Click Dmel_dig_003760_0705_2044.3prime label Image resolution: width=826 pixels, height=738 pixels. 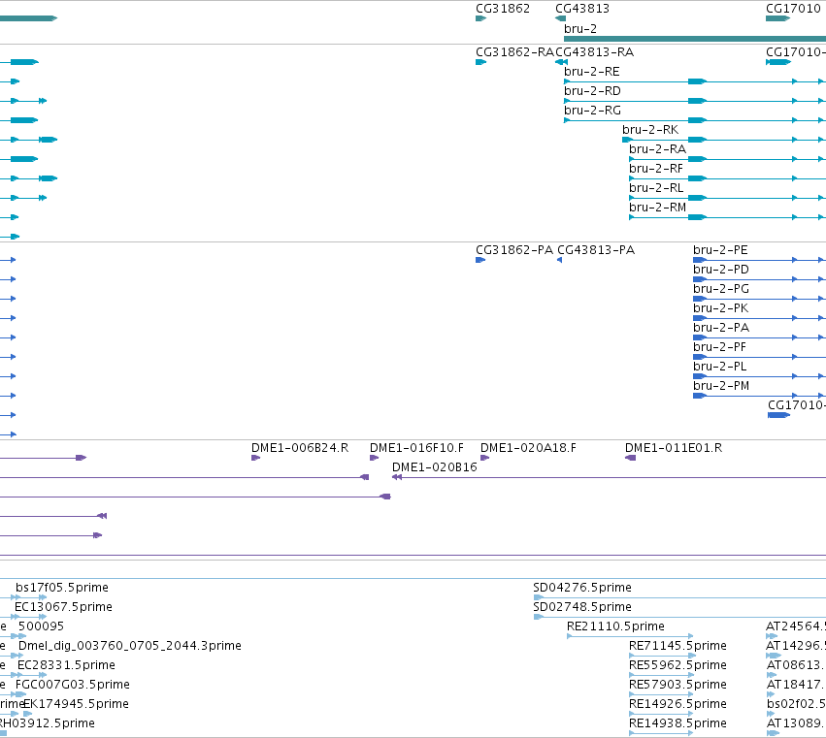click(130, 646)
